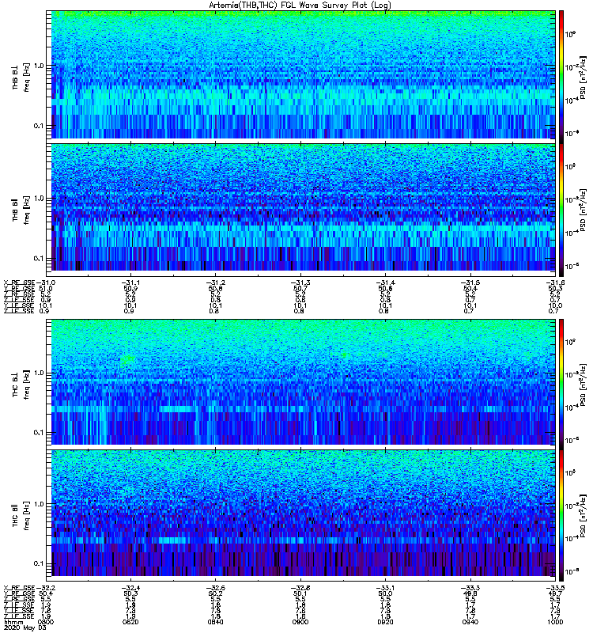This screenshot has height=633, width=593.
Task: Click the '0840' time tick label
Action: point(215,622)
